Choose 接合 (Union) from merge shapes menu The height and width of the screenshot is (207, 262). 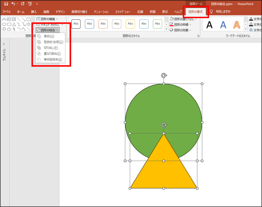[x=49, y=36]
